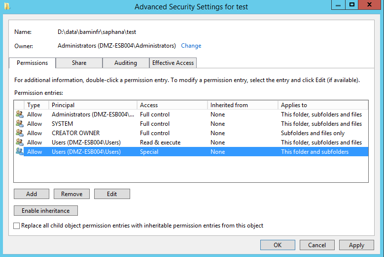Viewport: 384px width, 257px height.
Task: Open the Effective Access tab
Action: pos(173,63)
